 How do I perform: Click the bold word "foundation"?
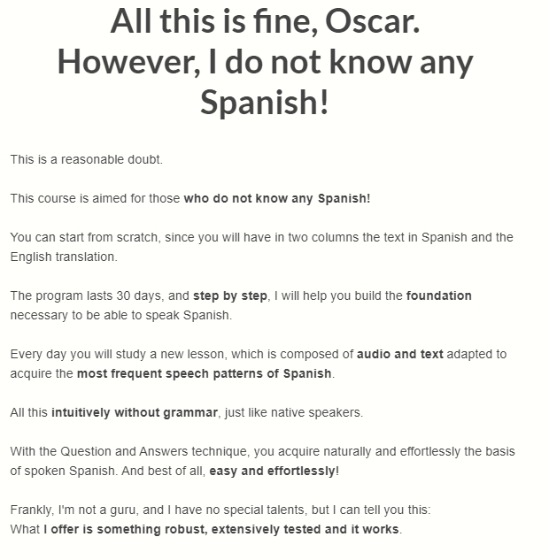click(x=439, y=295)
